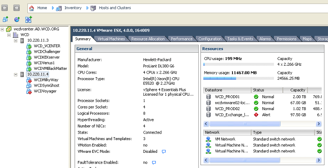
Task: Click the CPU usage progress bar
Action: (239, 64)
